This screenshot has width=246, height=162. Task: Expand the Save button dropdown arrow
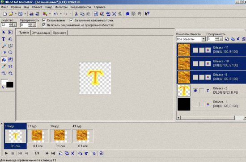(25, 14)
